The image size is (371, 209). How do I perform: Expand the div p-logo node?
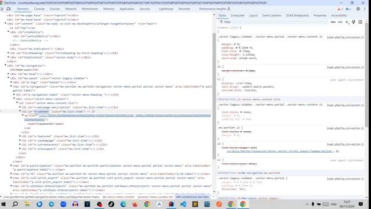pyautogui.click(x=11, y=82)
